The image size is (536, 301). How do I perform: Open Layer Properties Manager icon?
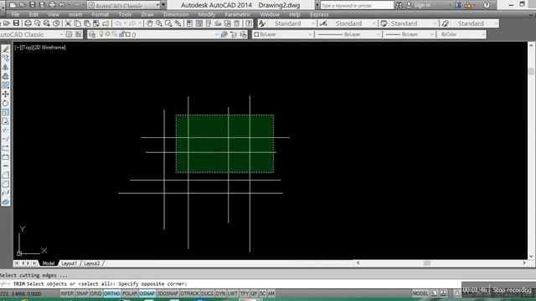pyautogui.click(x=92, y=34)
